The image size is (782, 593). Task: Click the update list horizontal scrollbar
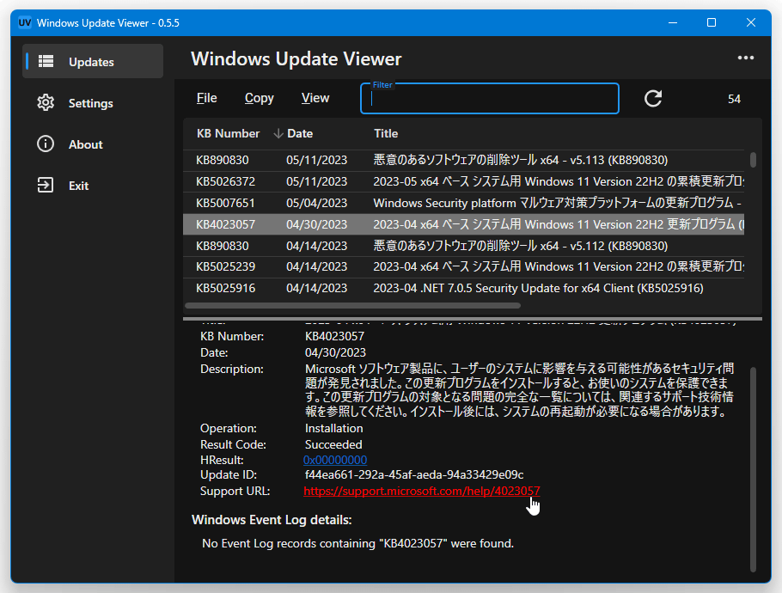[x=352, y=305]
